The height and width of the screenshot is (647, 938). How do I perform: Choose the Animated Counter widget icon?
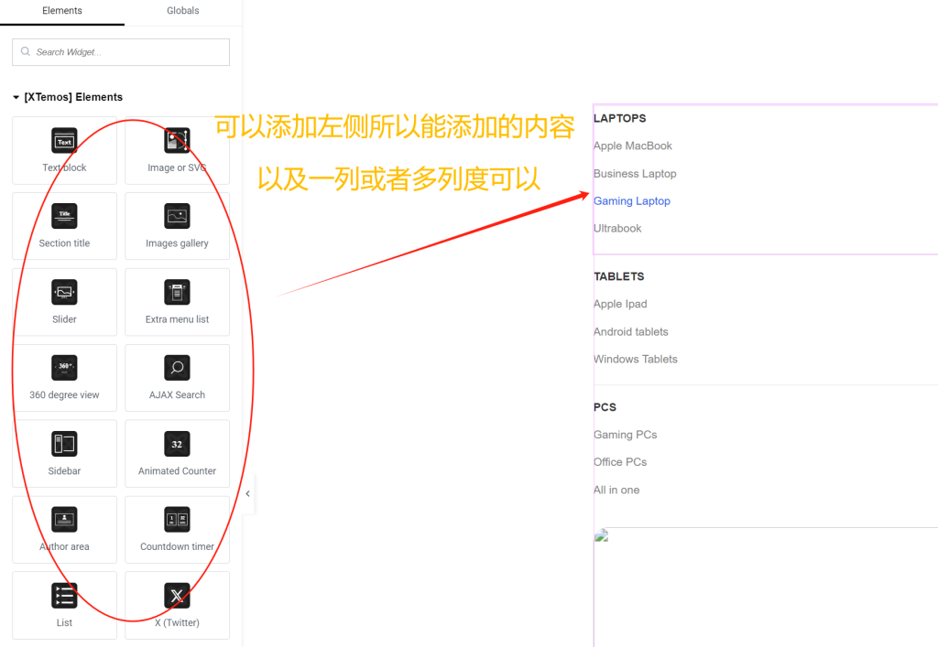pyautogui.click(x=177, y=444)
